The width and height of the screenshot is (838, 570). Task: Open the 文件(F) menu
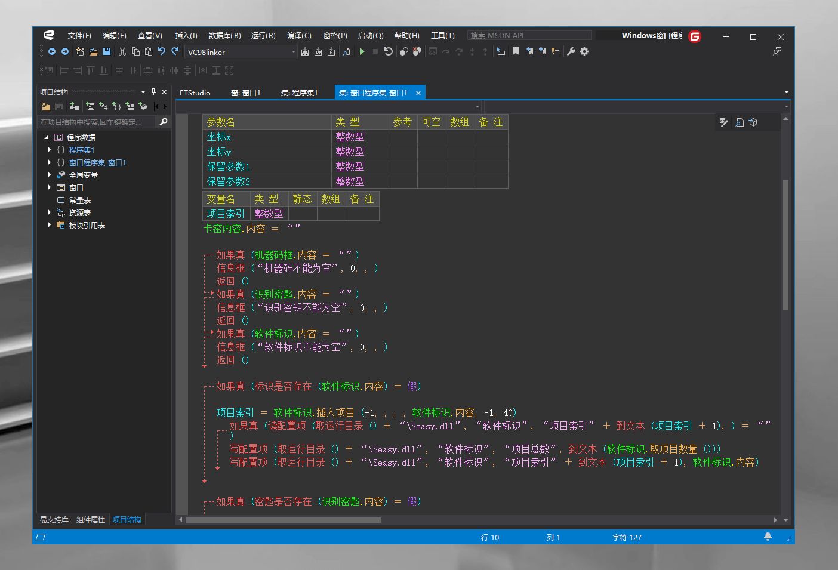pyautogui.click(x=79, y=36)
